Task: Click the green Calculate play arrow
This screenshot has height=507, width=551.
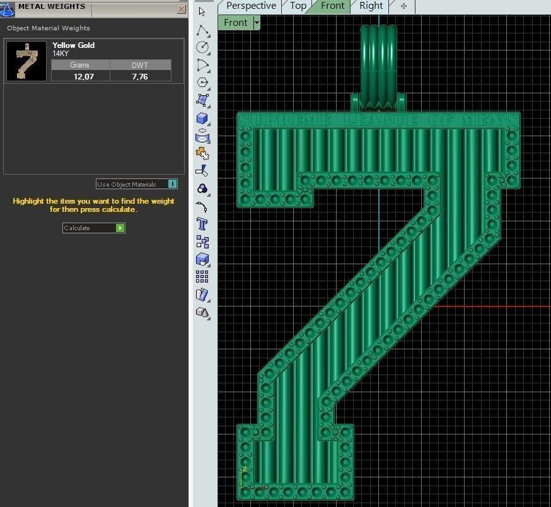Action: pyautogui.click(x=120, y=228)
